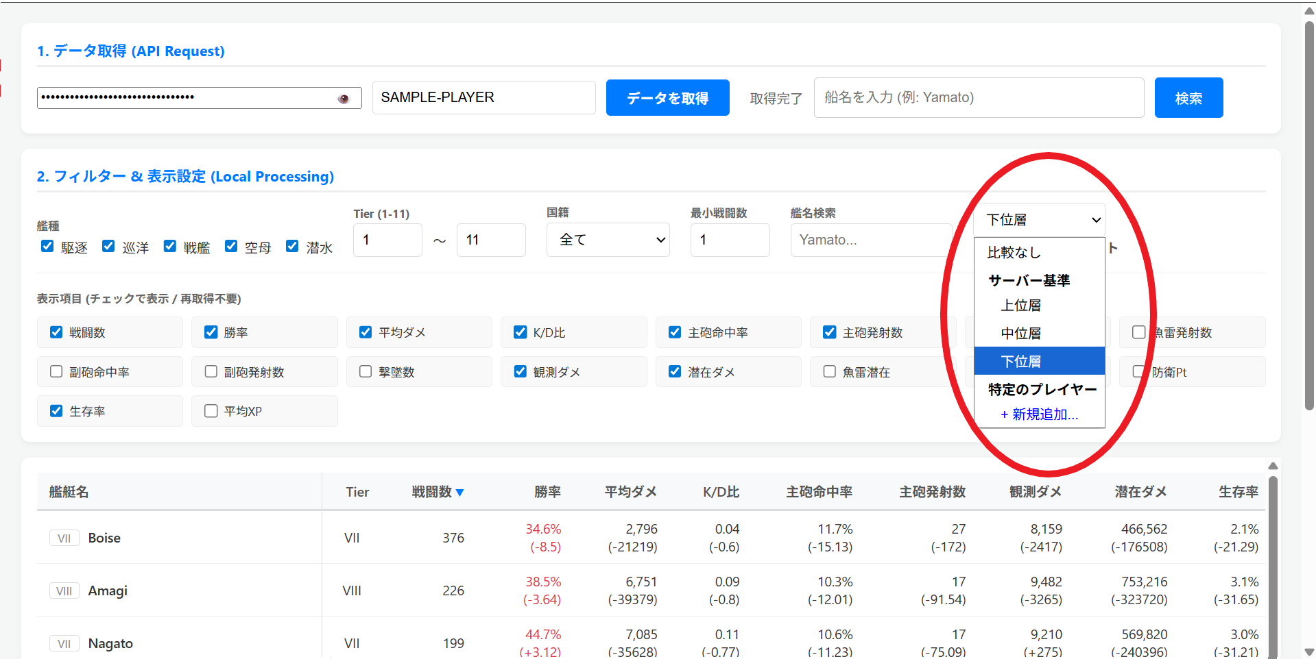Toggle the 生存率 display checkbox
This screenshot has height=659, width=1316.
(56, 411)
